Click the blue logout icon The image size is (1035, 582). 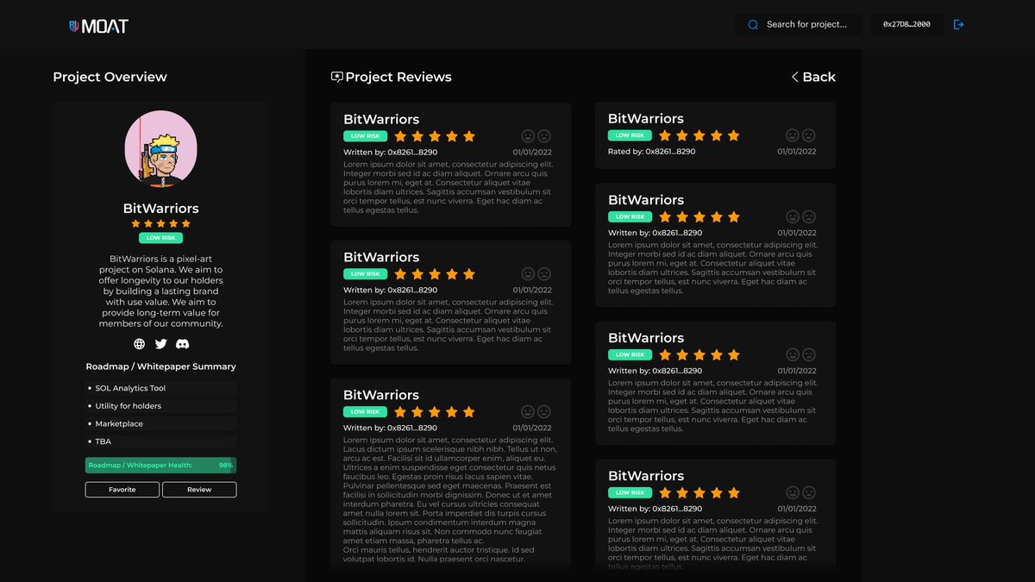point(958,25)
